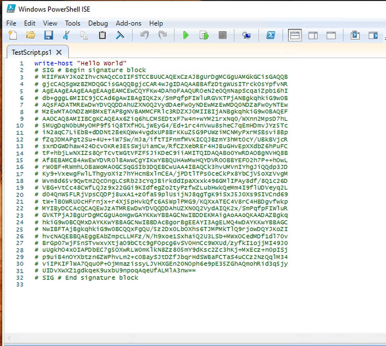The height and width of the screenshot is (346, 386).
Task: Open the Add-ons menu
Action: pos(128,23)
